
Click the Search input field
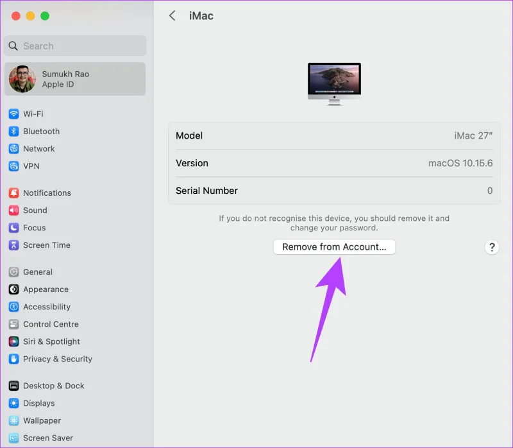(75, 46)
